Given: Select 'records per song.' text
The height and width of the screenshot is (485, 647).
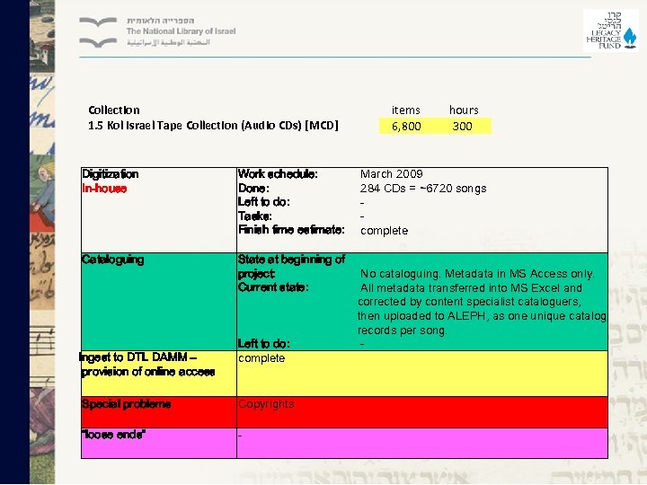Looking at the screenshot, I should pos(402,331).
